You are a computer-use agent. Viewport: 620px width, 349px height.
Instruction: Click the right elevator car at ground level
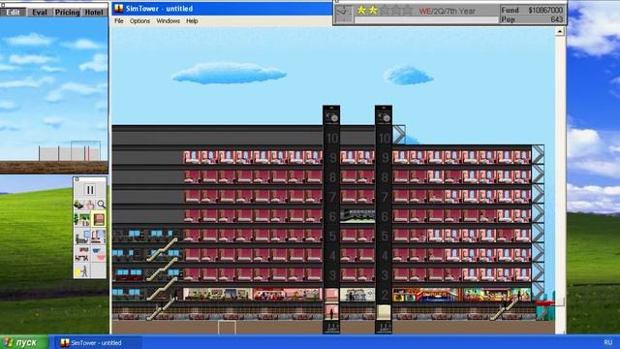tap(384, 312)
